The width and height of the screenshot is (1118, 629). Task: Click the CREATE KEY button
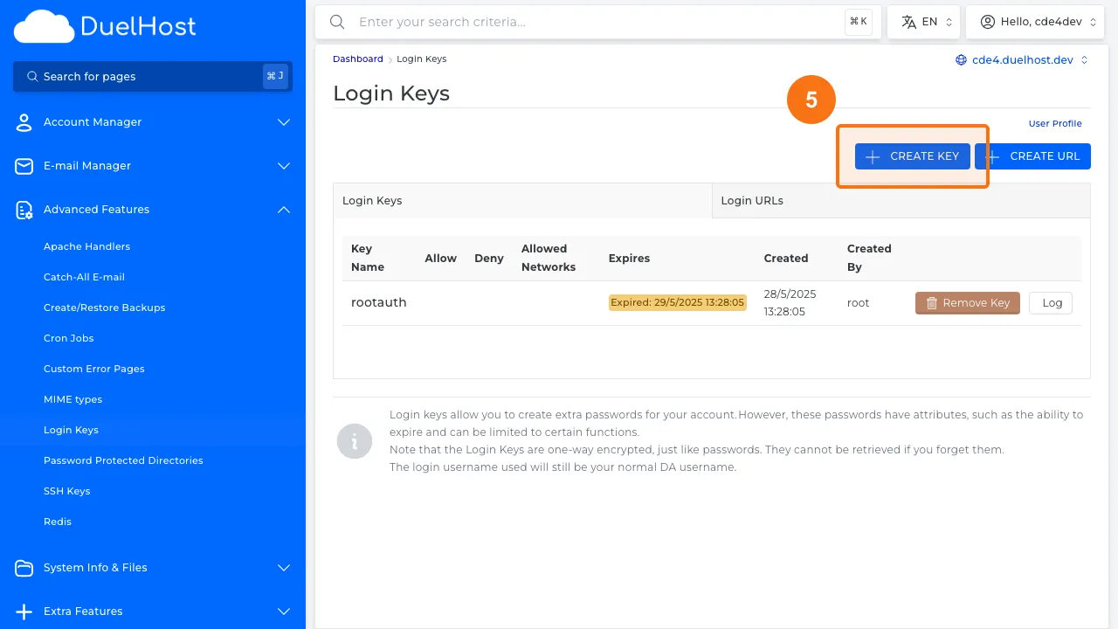click(x=912, y=156)
